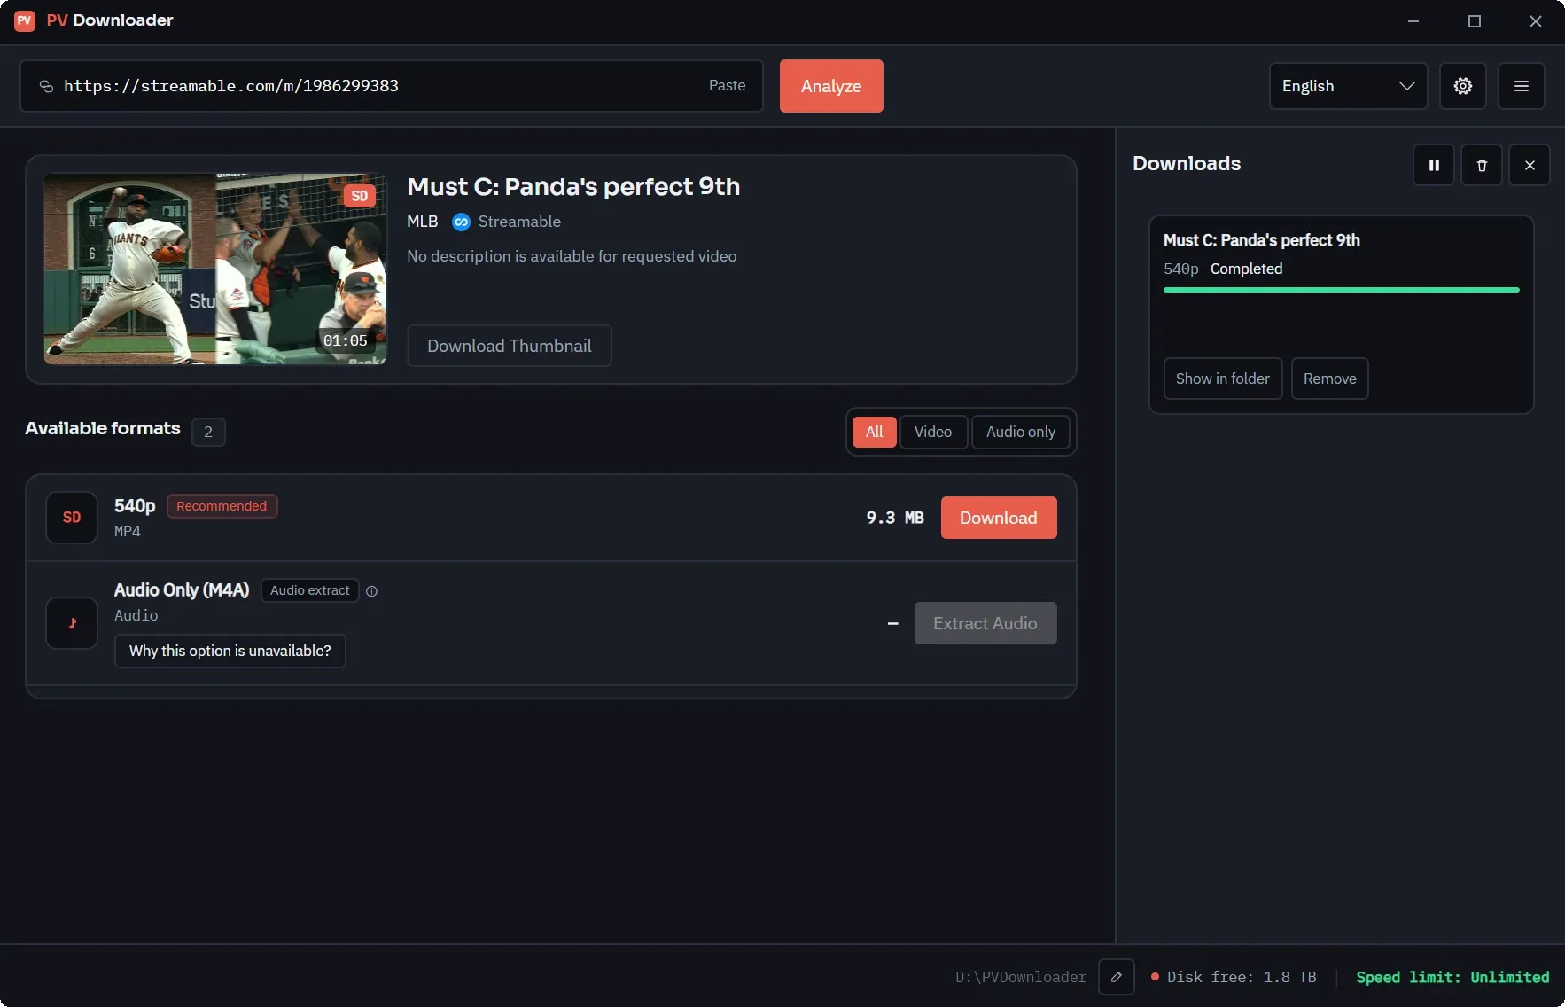Screen dimensions: 1565x1007
Task: Select the All formats filter
Action: tap(874, 432)
